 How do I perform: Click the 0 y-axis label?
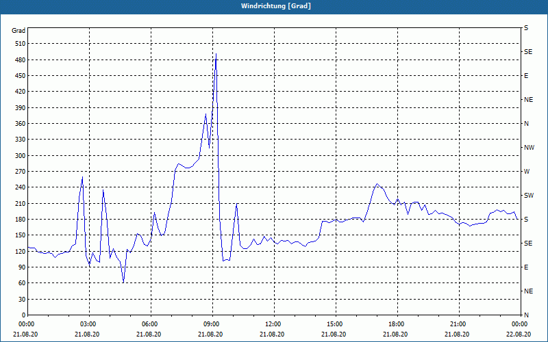[x=24, y=315]
